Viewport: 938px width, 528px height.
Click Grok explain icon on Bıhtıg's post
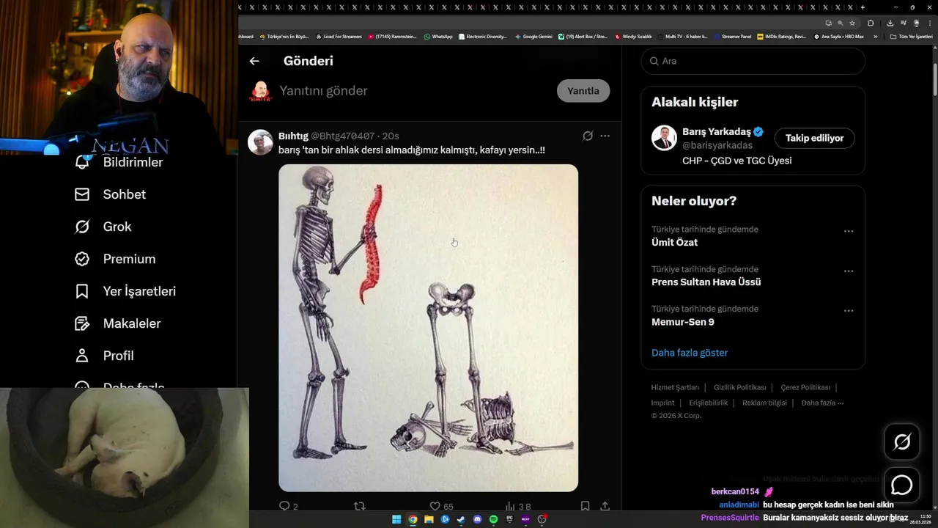588,136
